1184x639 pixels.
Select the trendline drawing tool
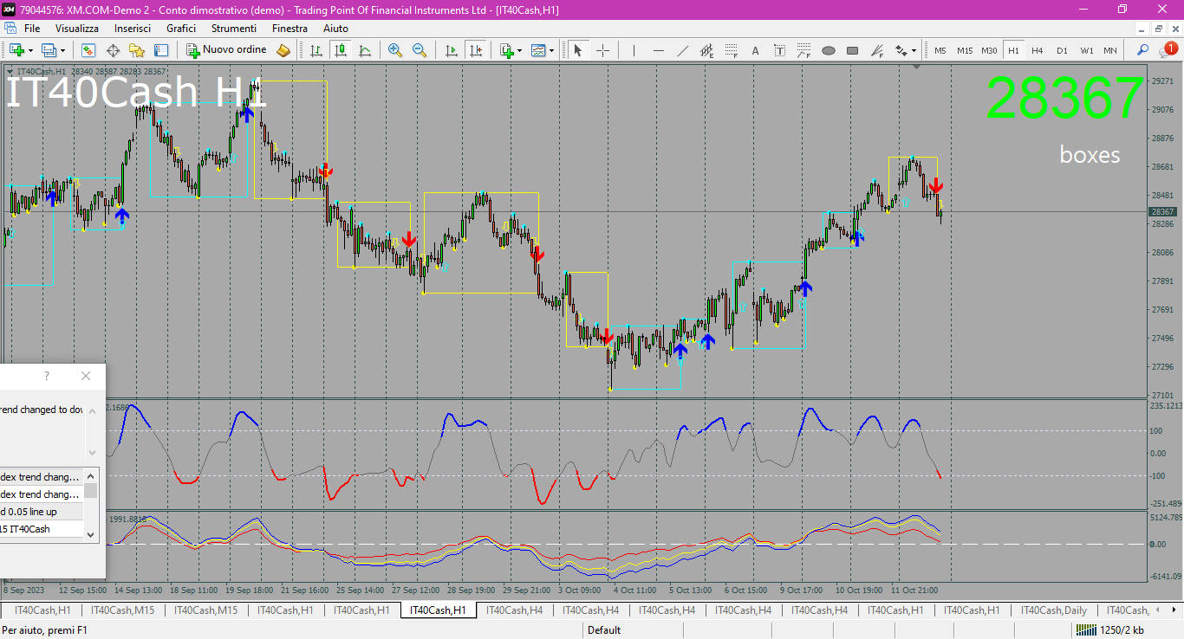point(682,50)
